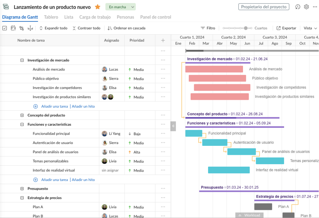
Task: Click Añadir un hito under Investigación de mercado
Action: pos(83,106)
